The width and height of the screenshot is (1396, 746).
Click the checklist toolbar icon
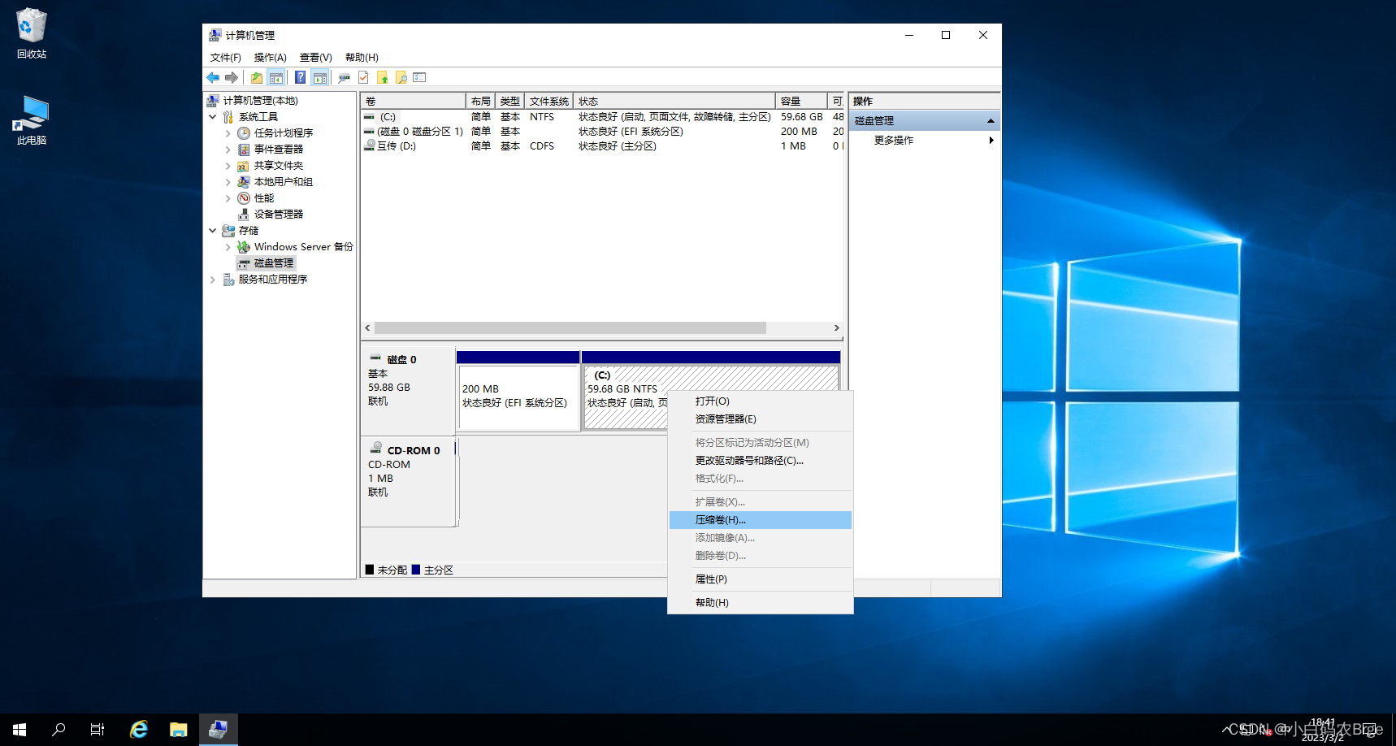click(x=419, y=77)
